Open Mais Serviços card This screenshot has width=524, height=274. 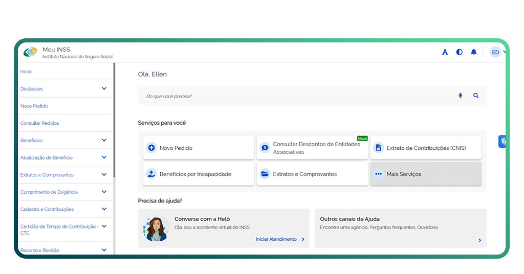click(x=425, y=174)
